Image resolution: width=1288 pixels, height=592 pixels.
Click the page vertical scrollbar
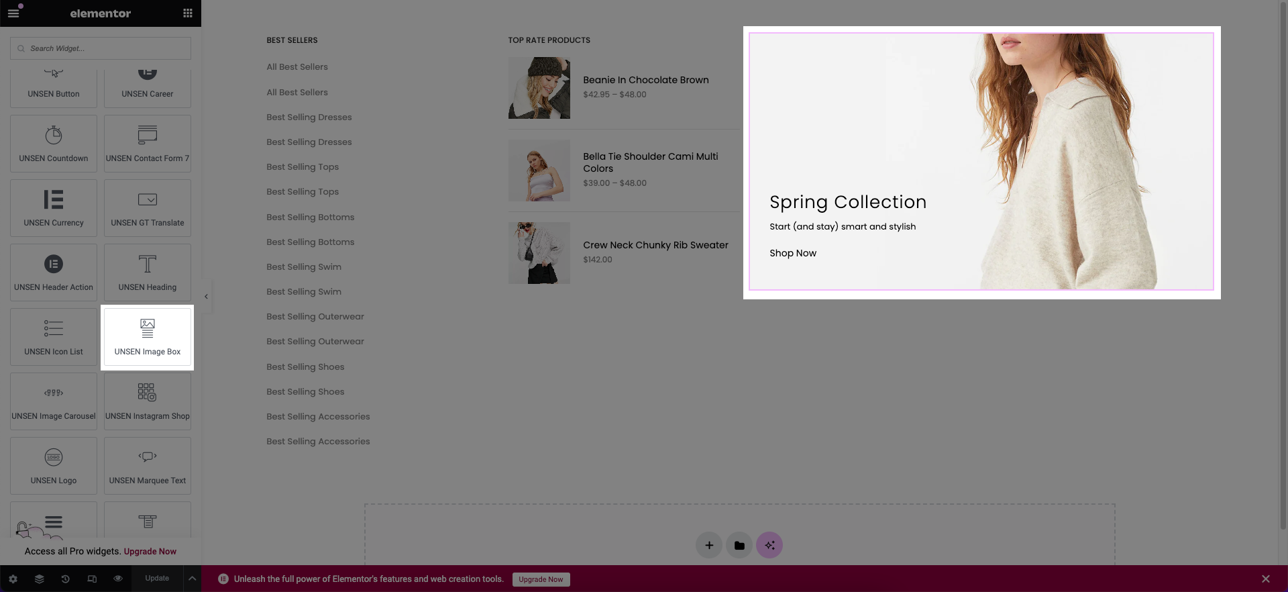tap(1283, 265)
